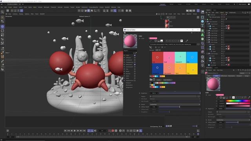
Task: Click the pink material preview in Material Editor
Action: (x=130, y=41)
